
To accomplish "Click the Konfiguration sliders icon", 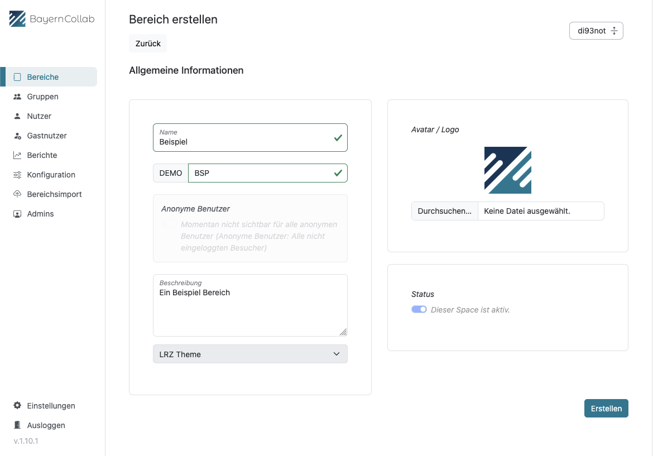I will (17, 175).
